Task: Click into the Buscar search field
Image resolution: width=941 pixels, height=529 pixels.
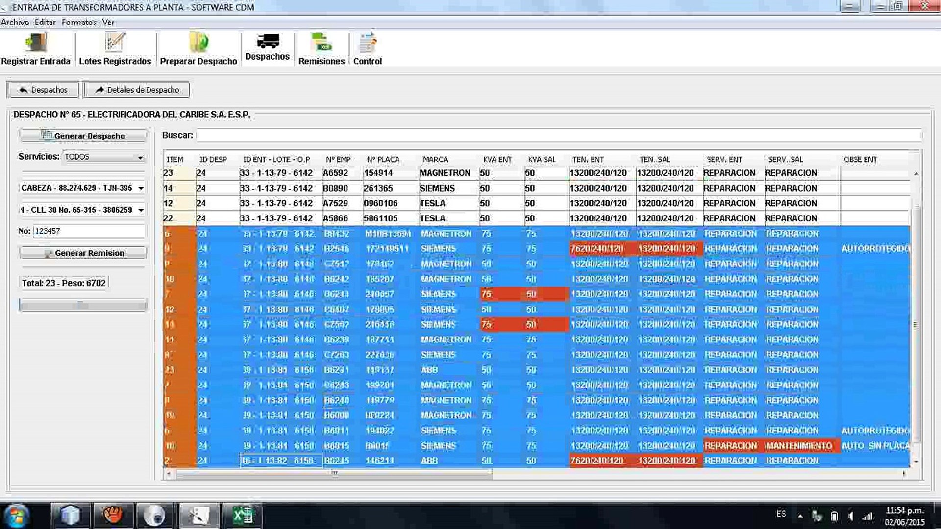Action: [558, 135]
